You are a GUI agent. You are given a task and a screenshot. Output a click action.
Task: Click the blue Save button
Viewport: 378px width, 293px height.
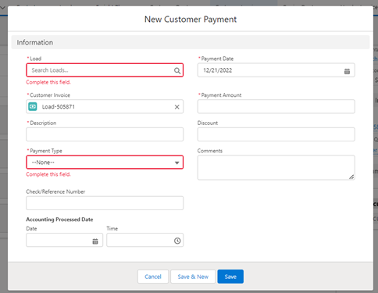tap(230, 277)
